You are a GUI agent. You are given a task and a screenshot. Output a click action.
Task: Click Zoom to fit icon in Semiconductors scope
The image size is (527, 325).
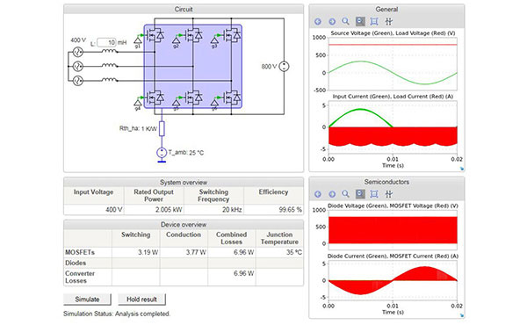[x=374, y=194]
